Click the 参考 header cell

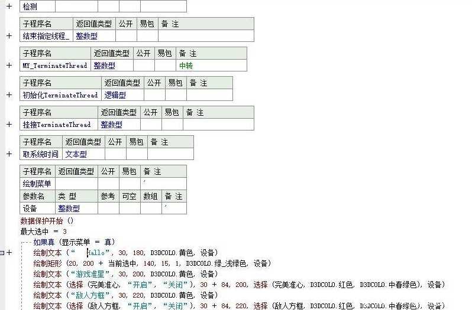pos(108,196)
